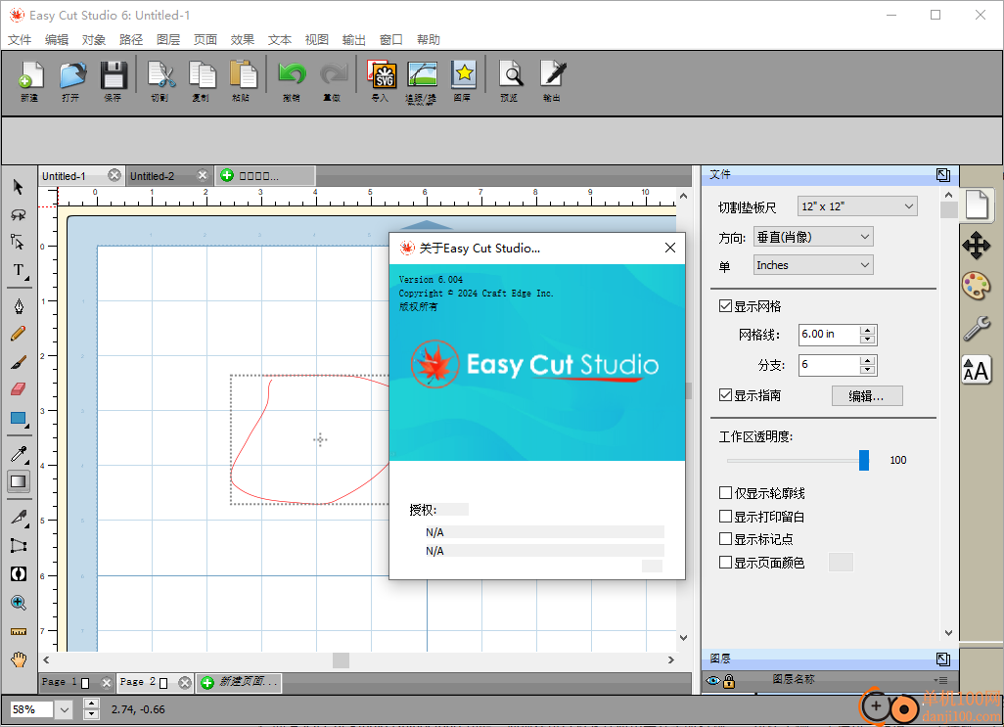Image resolution: width=1004 pixels, height=727 pixels.
Task: Select the Zoom magnifier tool
Action: (19, 602)
